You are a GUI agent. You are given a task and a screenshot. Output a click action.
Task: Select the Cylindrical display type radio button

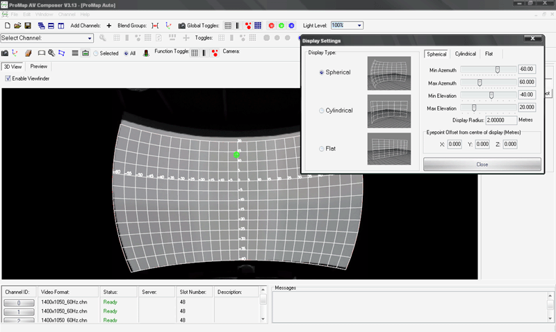pos(321,110)
